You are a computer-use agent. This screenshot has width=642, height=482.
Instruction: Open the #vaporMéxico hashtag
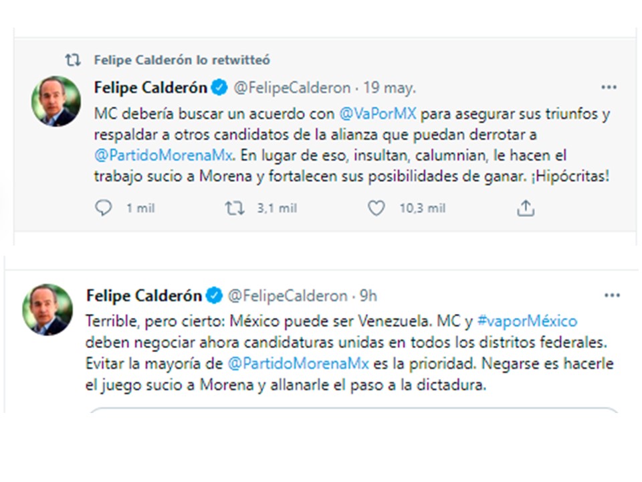pos(527,321)
